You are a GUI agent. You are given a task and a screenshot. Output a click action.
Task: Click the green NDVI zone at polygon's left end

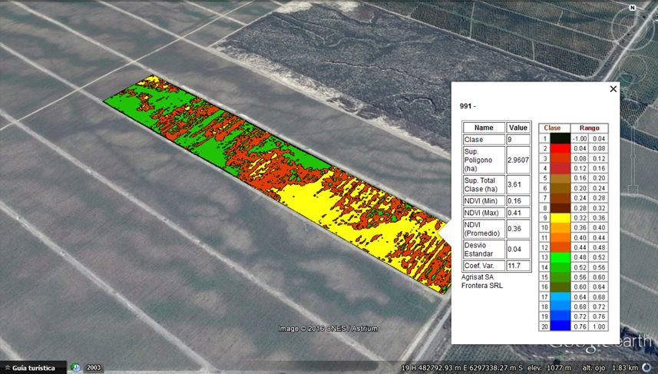click(123, 101)
